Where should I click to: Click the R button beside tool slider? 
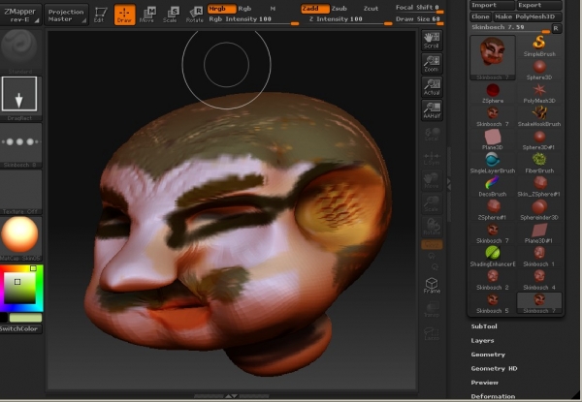click(x=556, y=28)
